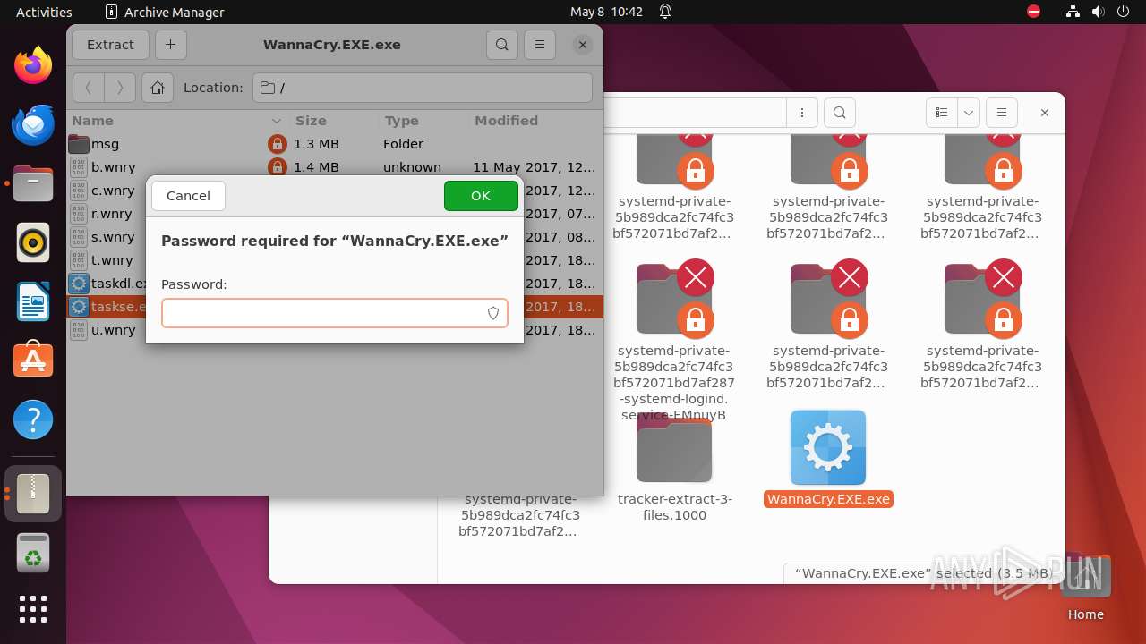
Task: Click the notifications bell icon
Action: click(665, 12)
